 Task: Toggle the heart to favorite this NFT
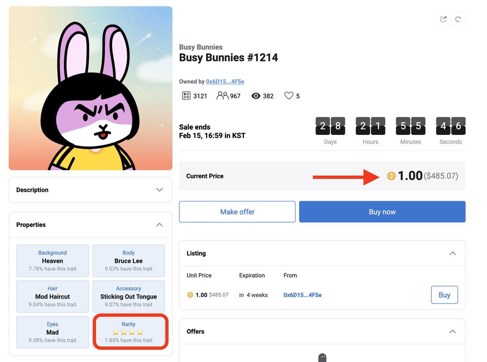tap(289, 95)
